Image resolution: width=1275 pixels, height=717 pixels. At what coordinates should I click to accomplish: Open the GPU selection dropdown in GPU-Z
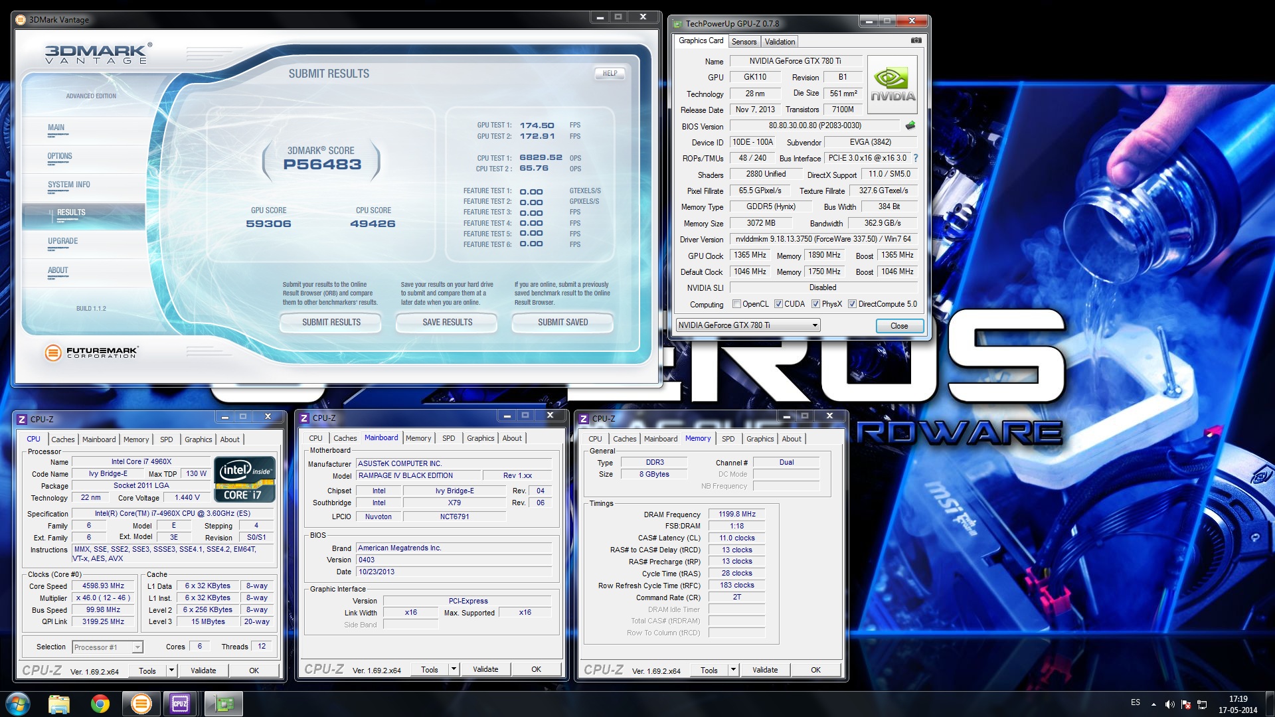(x=748, y=325)
